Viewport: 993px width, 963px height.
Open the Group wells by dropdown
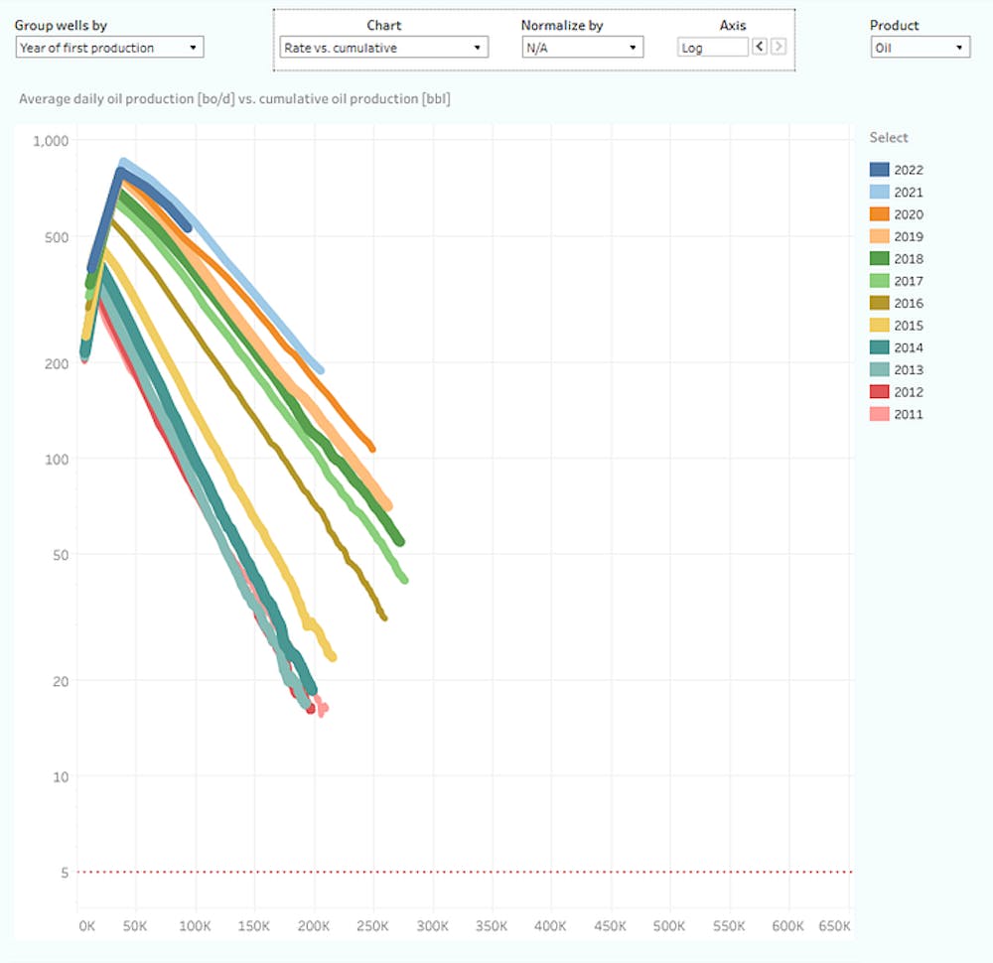tap(109, 48)
